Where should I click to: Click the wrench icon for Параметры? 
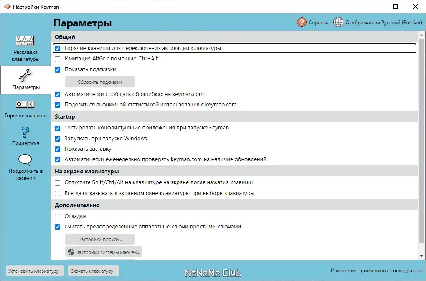(x=26, y=75)
